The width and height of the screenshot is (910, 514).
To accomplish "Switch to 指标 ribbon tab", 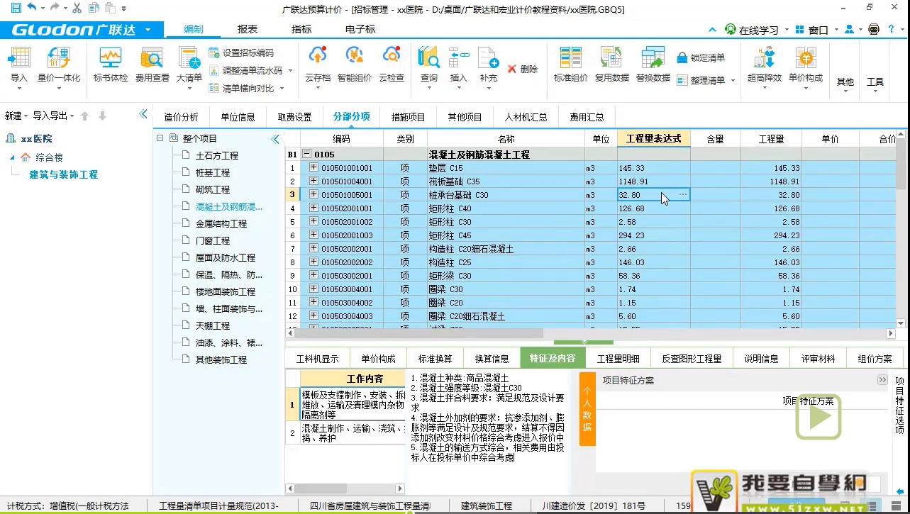I will [x=301, y=30].
